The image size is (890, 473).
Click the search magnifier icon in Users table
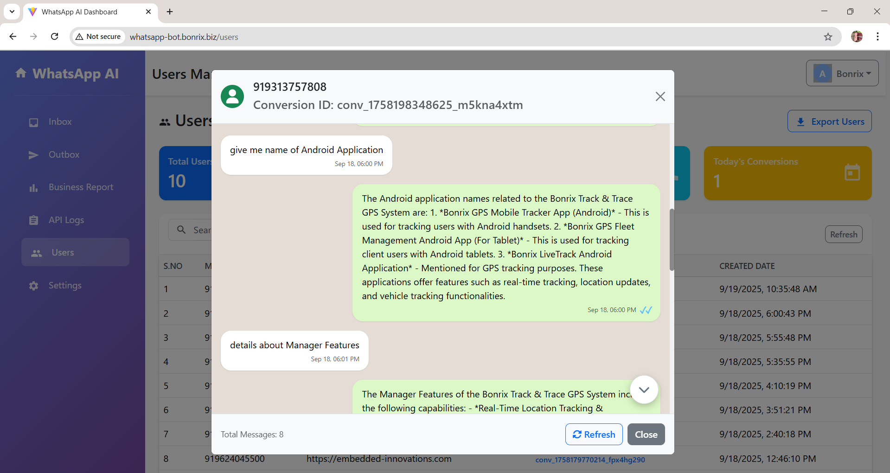pyautogui.click(x=181, y=230)
